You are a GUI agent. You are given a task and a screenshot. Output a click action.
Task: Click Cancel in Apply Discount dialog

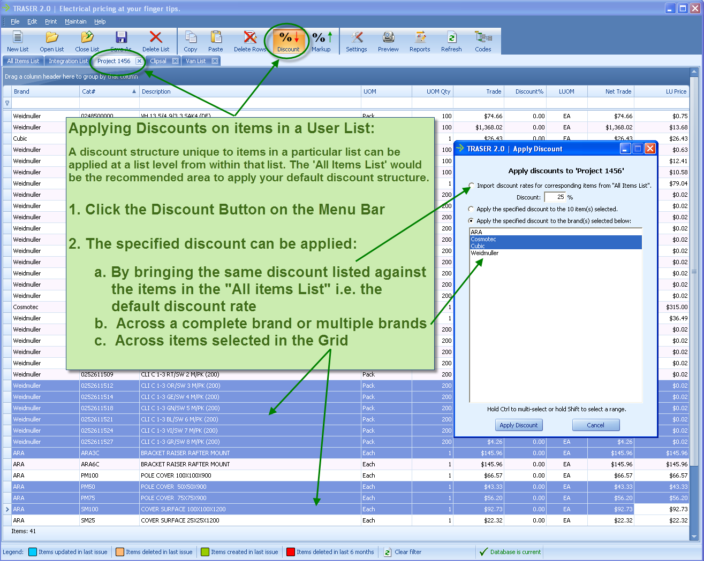(x=595, y=425)
